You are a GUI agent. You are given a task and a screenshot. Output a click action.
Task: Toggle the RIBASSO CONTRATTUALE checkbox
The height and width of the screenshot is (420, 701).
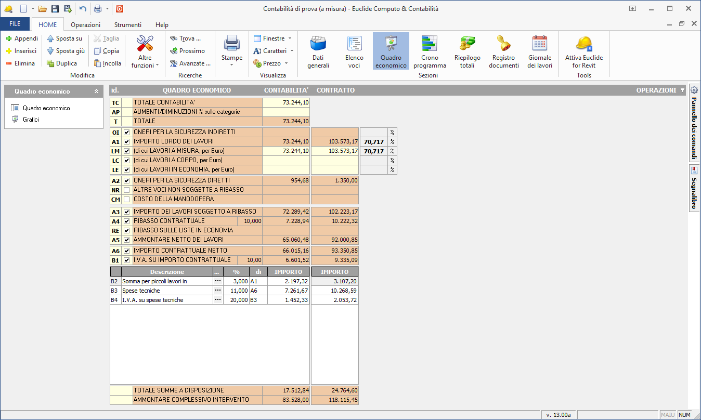tap(127, 221)
